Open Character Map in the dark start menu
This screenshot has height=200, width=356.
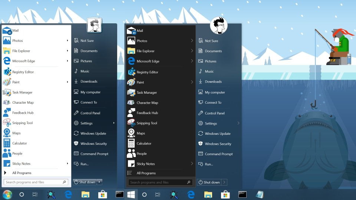click(x=147, y=103)
